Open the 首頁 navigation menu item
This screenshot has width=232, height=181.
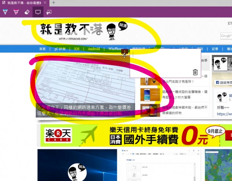[x=43, y=49]
